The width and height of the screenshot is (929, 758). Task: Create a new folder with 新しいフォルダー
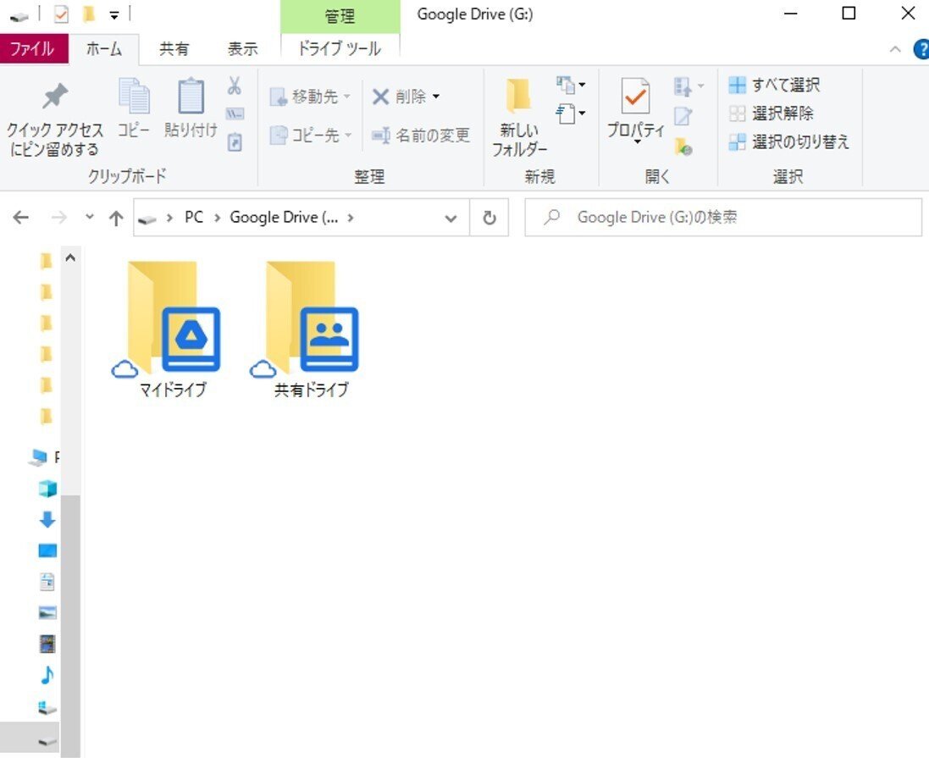520,118
